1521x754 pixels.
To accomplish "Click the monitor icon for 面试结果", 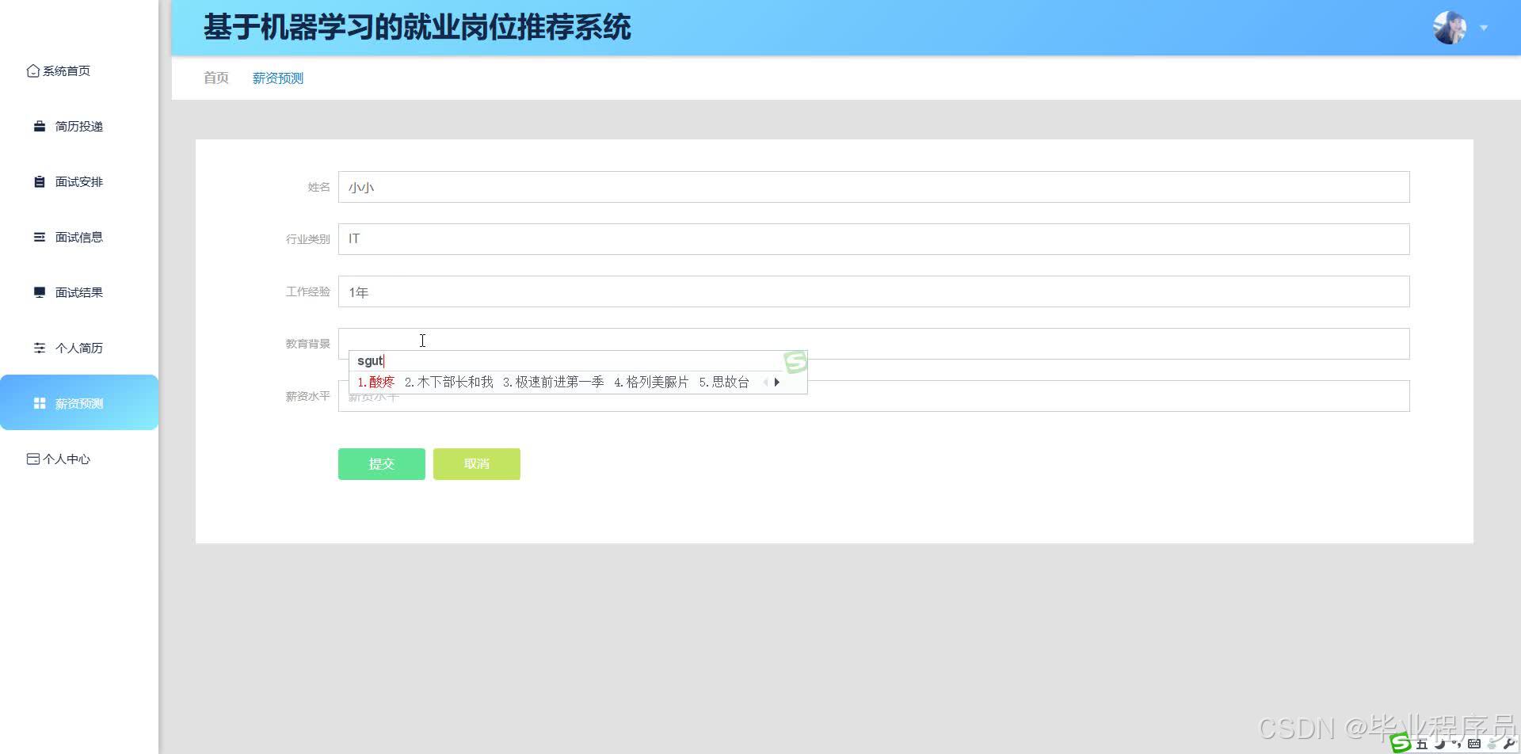I will pyautogui.click(x=40, y=293).
